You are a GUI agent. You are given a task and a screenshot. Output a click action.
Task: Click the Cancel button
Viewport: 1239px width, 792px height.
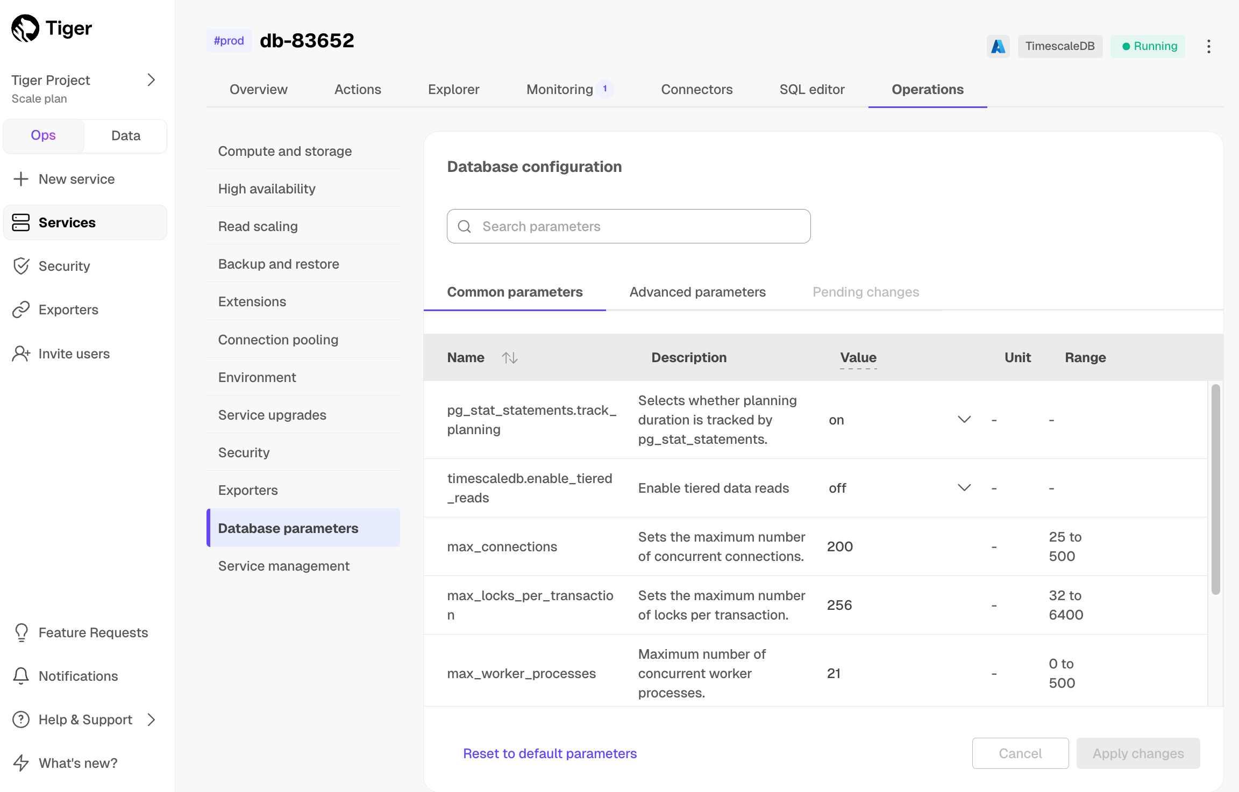(1020, 753)
